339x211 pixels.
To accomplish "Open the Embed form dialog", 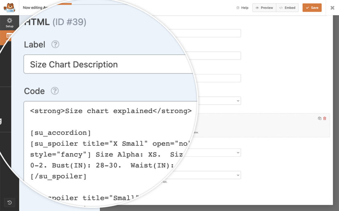I will (x=287, y=8).
